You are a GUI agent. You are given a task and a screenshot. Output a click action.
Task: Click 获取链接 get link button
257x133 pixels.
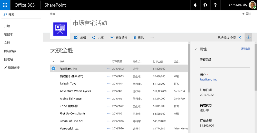[x=118, y=38]
